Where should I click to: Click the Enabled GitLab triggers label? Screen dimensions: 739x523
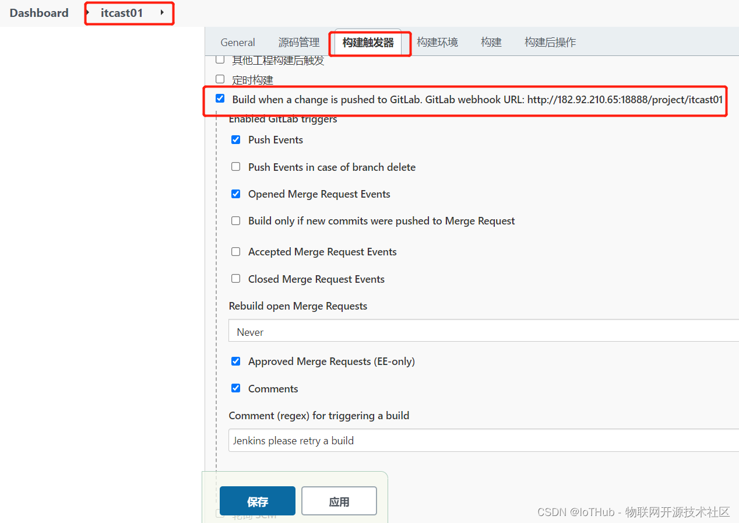click(x=283, y=120)
